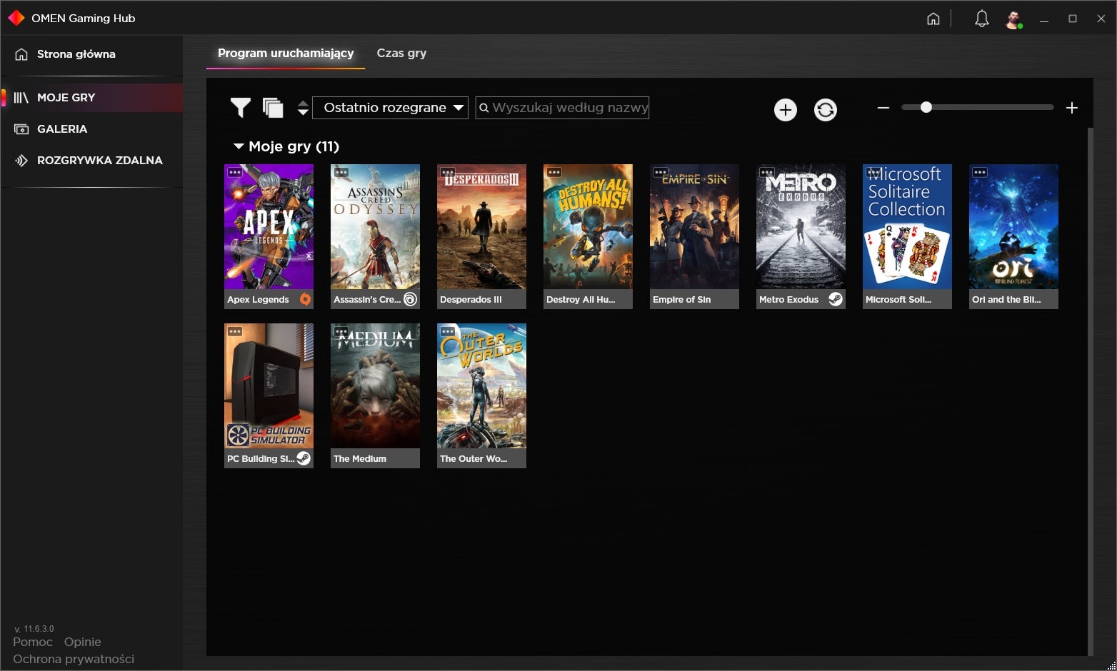The width and height of the screenshot is (1117, 671).
Task: Open options menu on Destroy All Humans tile
Action: [554, 172]
